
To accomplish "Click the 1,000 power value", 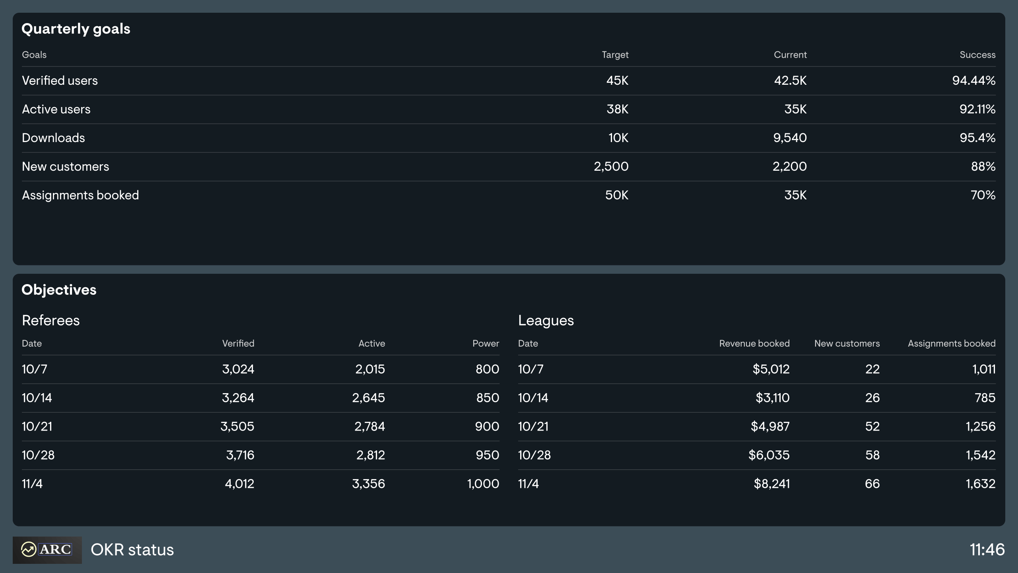I will tap(483, 483).
